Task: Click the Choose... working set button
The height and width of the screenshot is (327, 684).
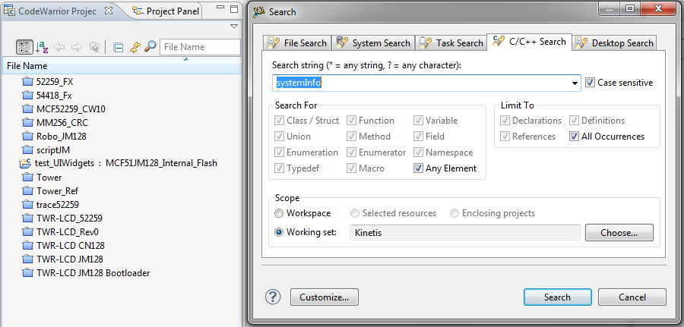Action: (x=619, y=232)
